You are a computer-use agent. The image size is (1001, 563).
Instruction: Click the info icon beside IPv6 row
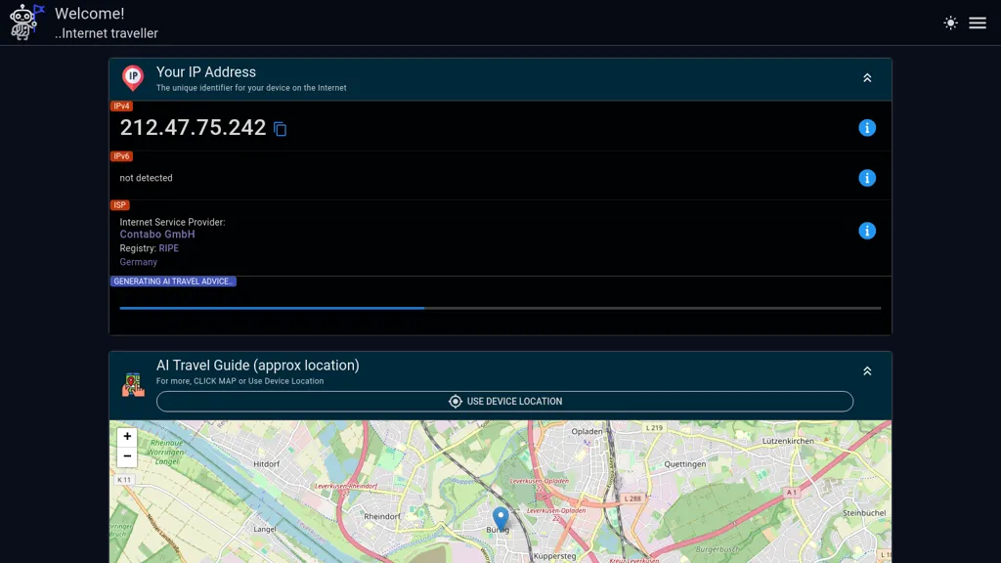[867, 178]
